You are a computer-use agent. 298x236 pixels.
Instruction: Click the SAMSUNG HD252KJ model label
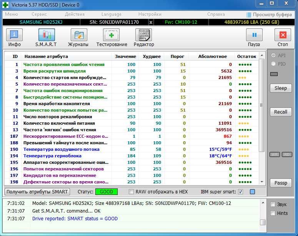click(41, 22)
